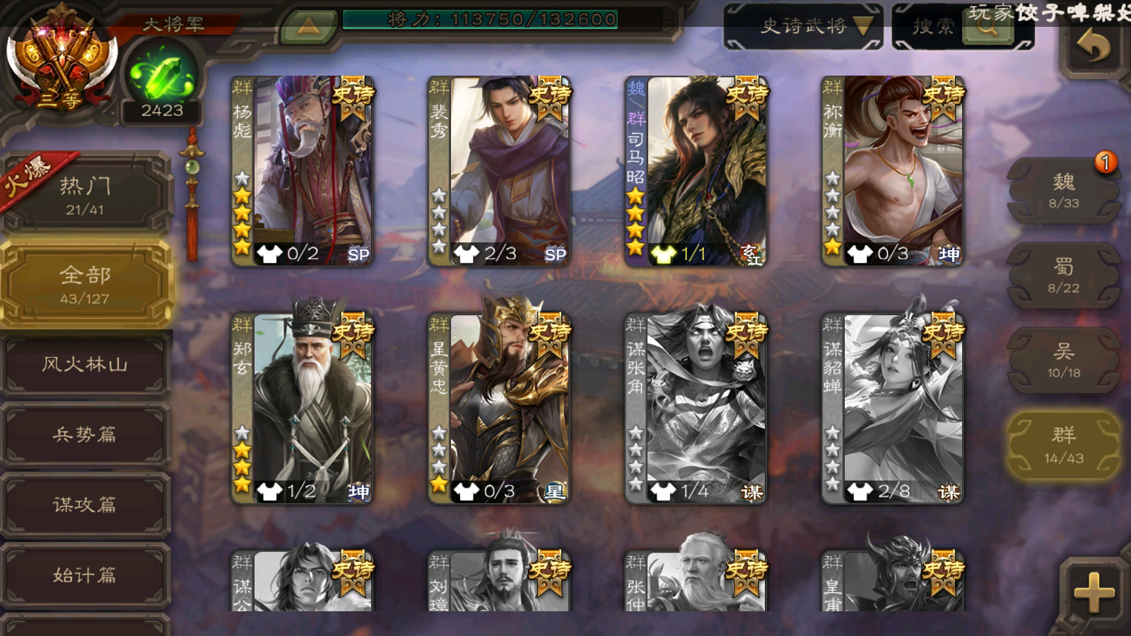Screen dimensions: 1131x636
Task: Switch to the 热门 category tab
Action: pyautogui.click(x=86, y=194)
